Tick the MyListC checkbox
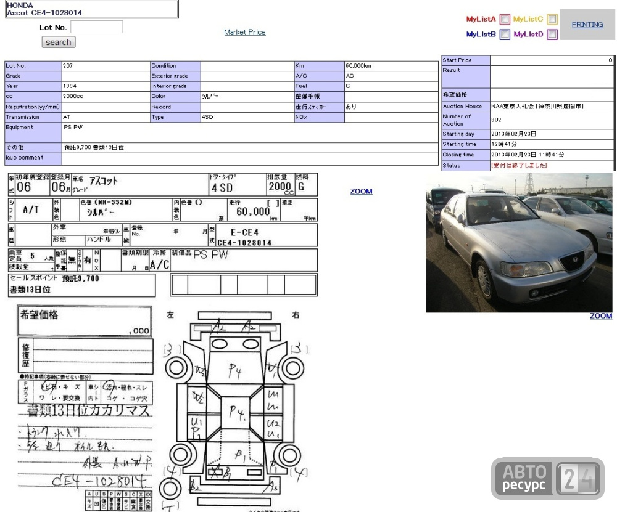 (x=552, y=19)
